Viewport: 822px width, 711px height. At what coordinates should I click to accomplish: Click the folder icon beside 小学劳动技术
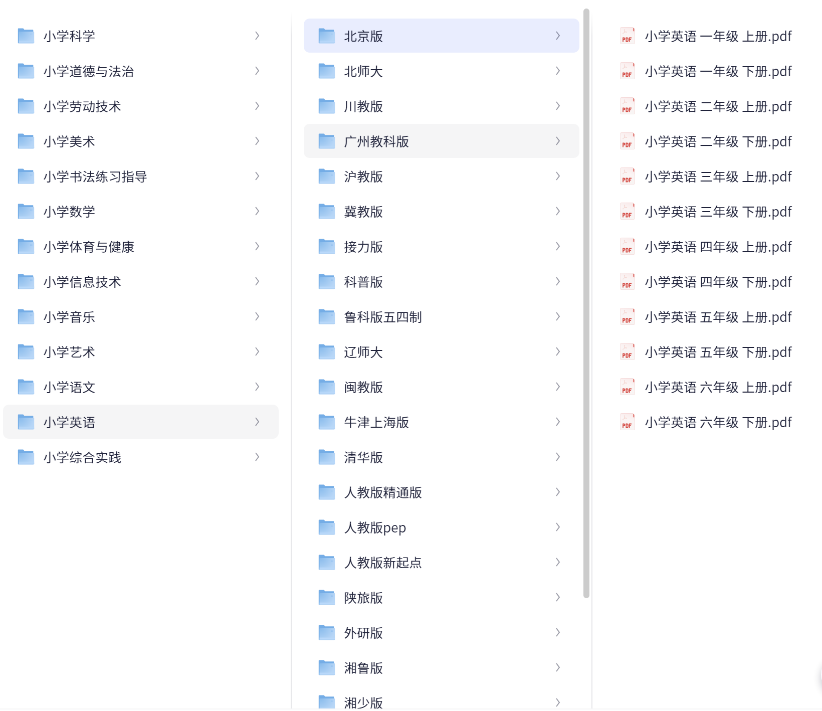pyautogui.click(x=26, y=106)
